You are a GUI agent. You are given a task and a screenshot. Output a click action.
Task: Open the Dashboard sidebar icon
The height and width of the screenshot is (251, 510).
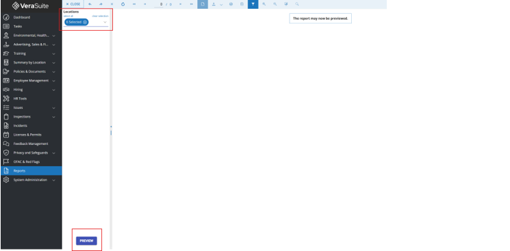coord(6,17)
